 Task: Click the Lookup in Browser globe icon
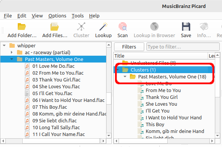(154, 27)
